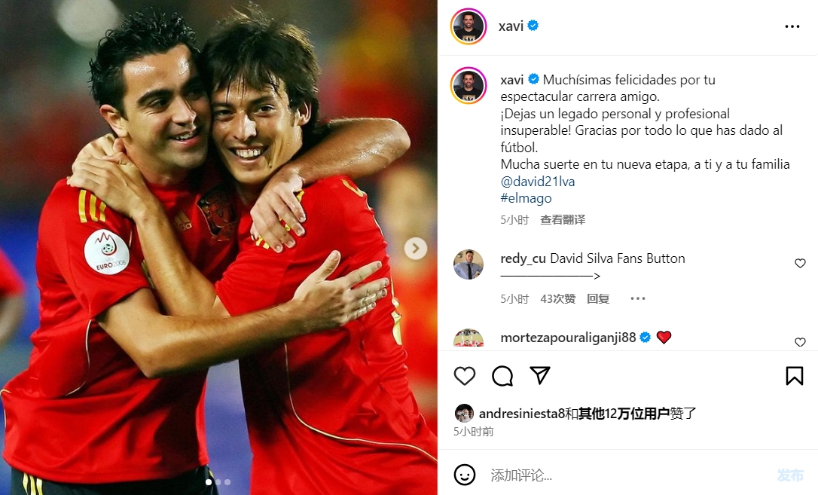The height and width of the screenshot is (495, 818).
Task: Click andresiniesta8's small avatar by likes
Action: pyautogui.click(x=464, y=413)
